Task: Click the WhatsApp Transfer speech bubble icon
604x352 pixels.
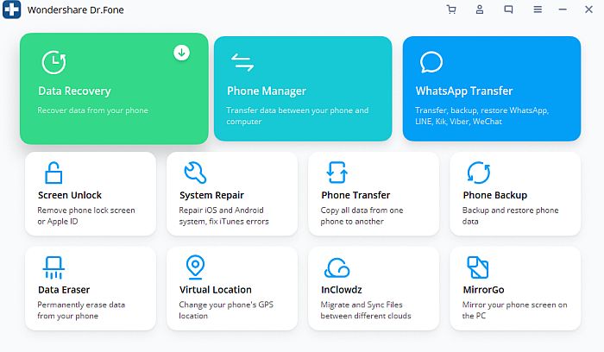Action: [x=431, y=62]
